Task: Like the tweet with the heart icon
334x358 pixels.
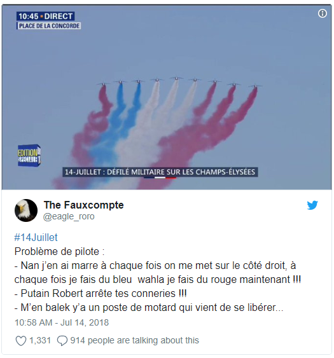Action: pyautogui.click(x=21, y=341)
